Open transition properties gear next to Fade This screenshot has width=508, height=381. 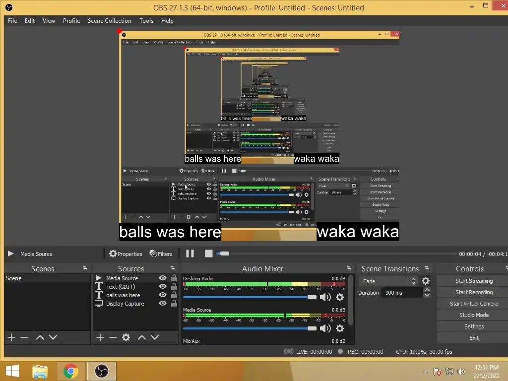pos(425,281)
